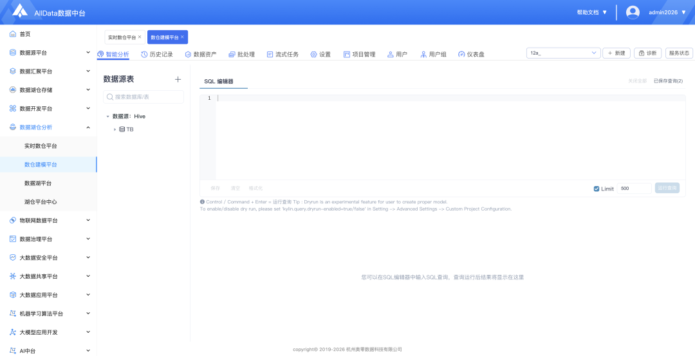Image resolution: width=695 pixels, height=356 pixels.
Task: Click the plus icon beside 数据源表
Action: (x=178, y=79)
